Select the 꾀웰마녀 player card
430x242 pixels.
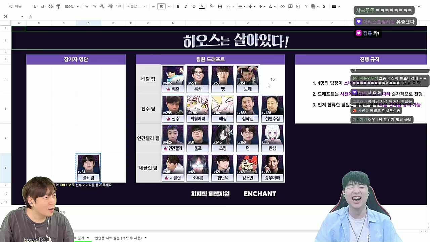tap(198, 109)
